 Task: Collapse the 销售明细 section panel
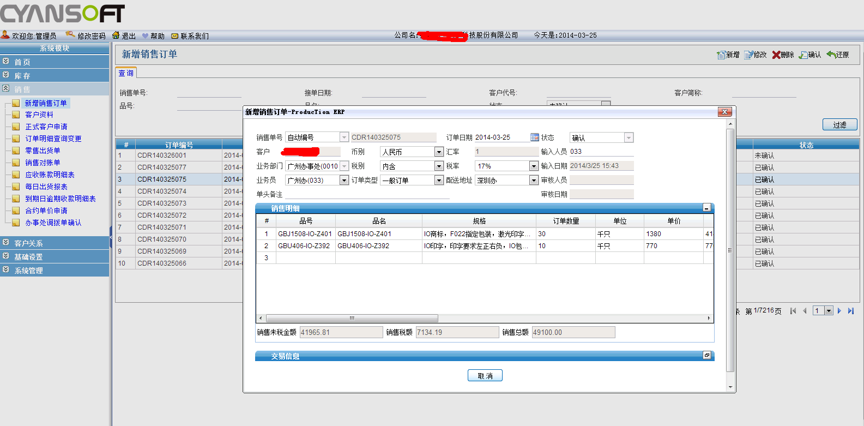coord(706,208)
